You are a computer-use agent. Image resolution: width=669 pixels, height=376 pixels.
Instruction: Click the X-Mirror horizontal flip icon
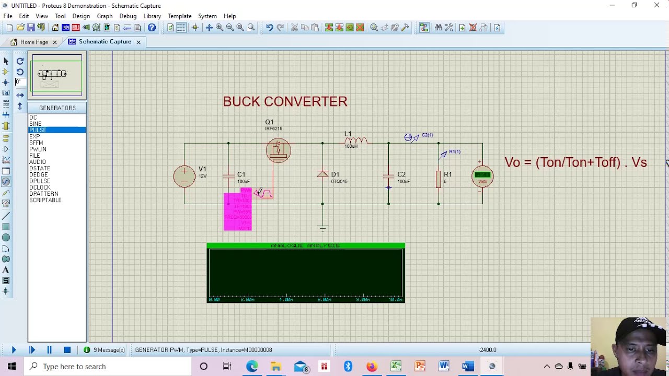tap(20, 95)
